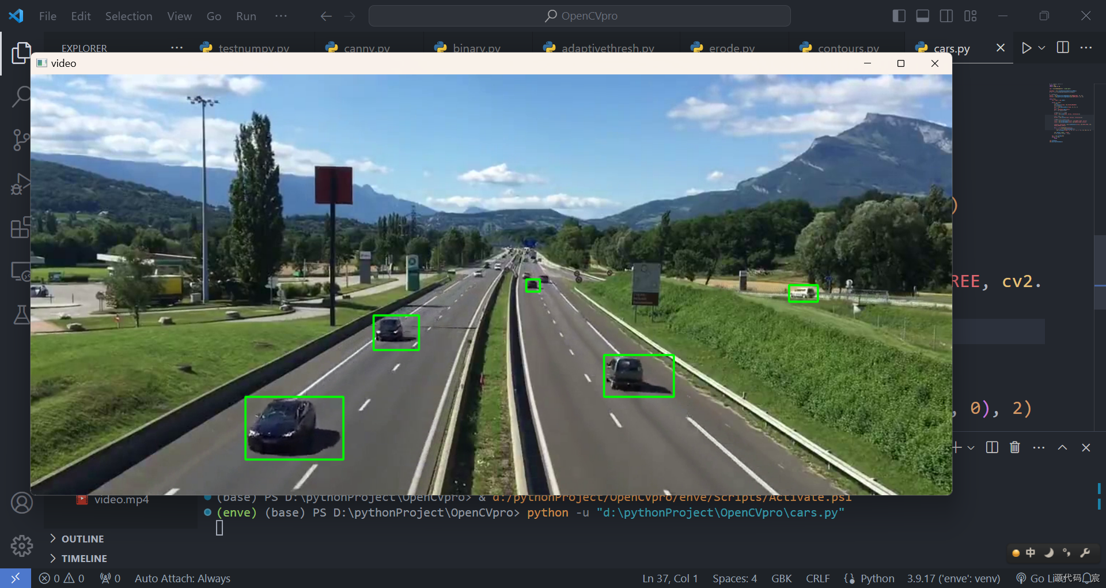Image resolution: width=1106 pixels, height=588 pixels.
Task: Toggle IME punctuation mode icon
Action: pos(1067,552)
